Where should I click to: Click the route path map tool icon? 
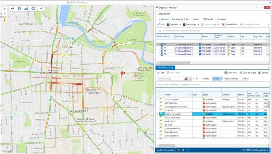pyautogui.click(x=26, y=9)
